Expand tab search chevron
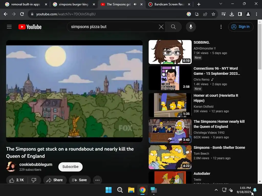This screenshot has width=262, height=196. (x=221, y=4)
